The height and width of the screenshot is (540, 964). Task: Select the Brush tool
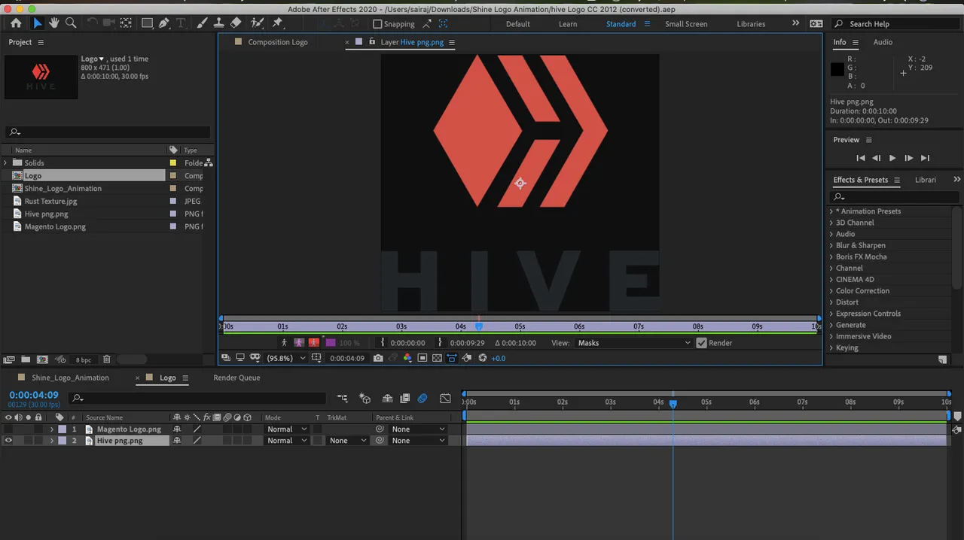click(x=203, y=23)
